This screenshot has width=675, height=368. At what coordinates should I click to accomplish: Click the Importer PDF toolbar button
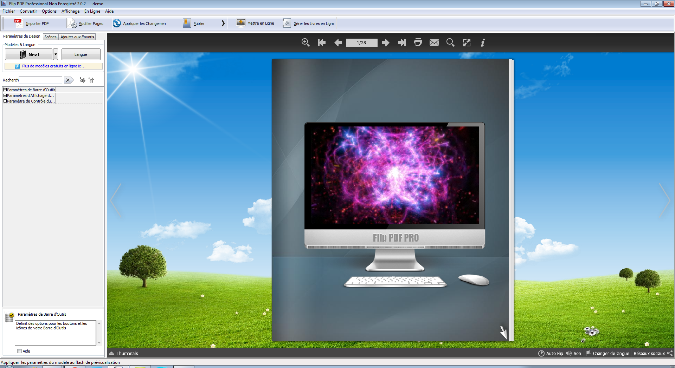pos(31,24)
